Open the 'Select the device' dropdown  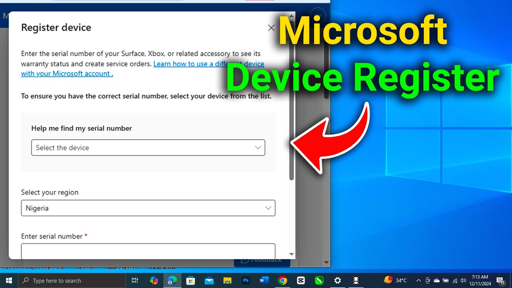point(148,148)
